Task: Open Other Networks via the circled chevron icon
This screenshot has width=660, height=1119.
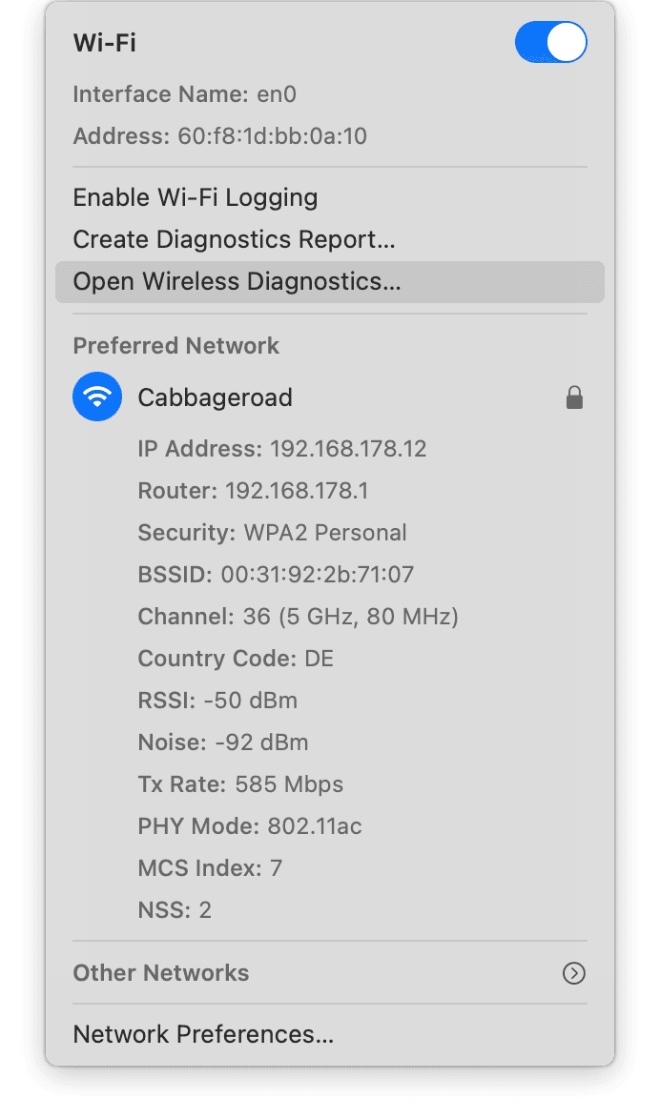Action: pyautogui.click(x=573, y=973)
